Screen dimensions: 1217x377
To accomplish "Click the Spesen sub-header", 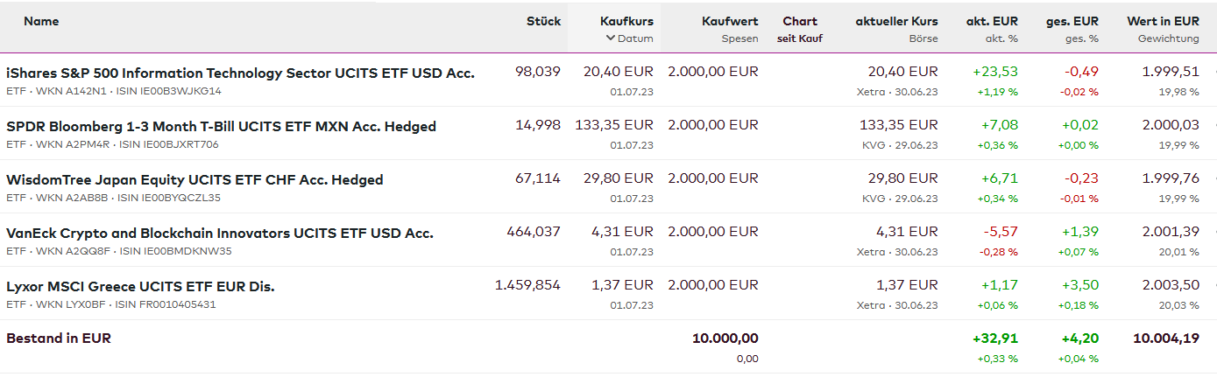I will tap(739, 38).
